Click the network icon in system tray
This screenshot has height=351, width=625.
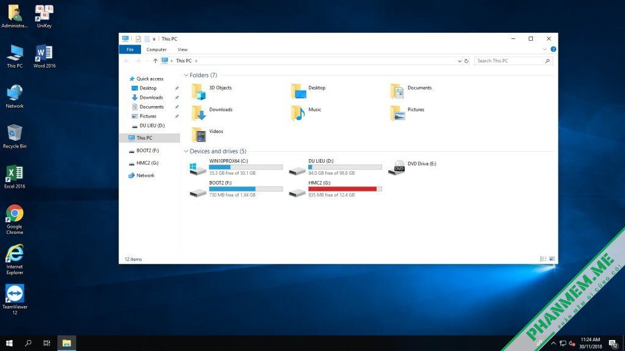563,344
